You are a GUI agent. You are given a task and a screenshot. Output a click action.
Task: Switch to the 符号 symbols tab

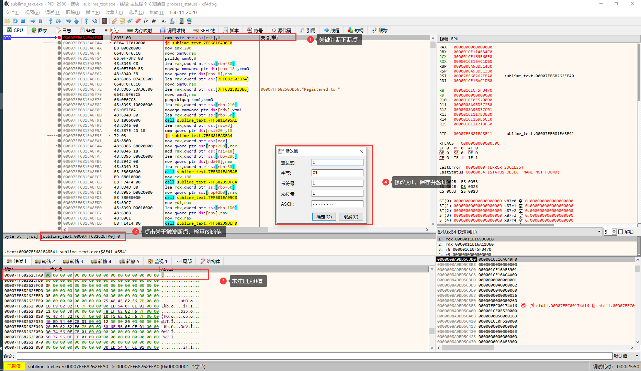[x=255, y=31]
